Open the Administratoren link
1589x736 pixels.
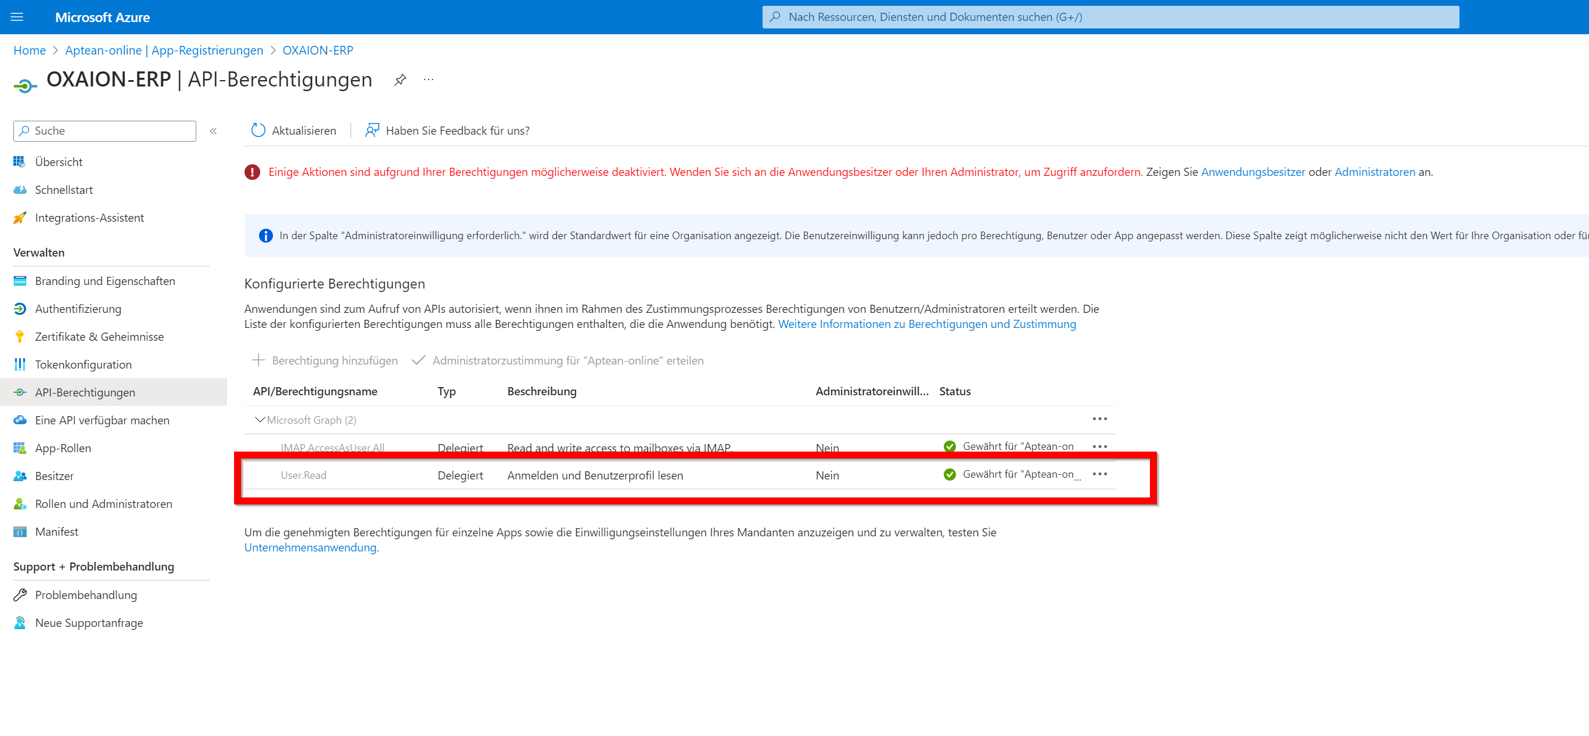[1374, 172]
